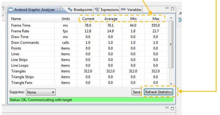The width and height of the screenshot is (220, 115).
Task: Click the fps unit in Frame Rate row
Action: 65,31
